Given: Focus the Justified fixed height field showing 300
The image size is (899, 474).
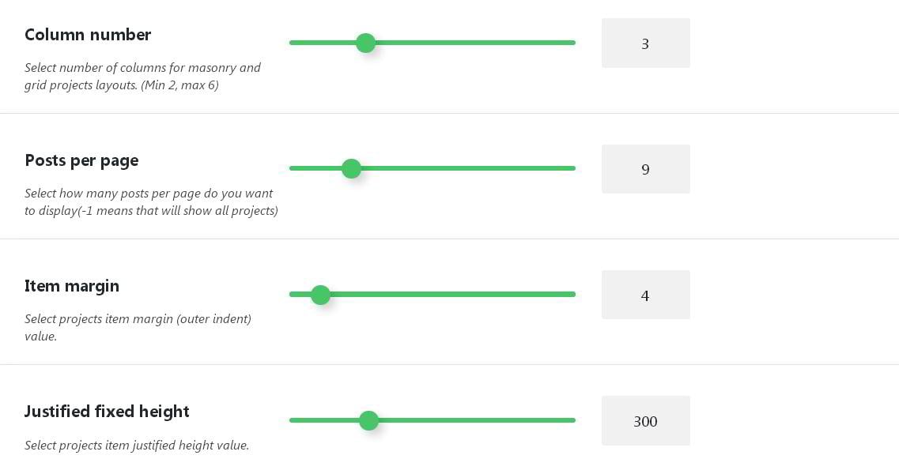Looking at the screenshot, I should [645, 421].
